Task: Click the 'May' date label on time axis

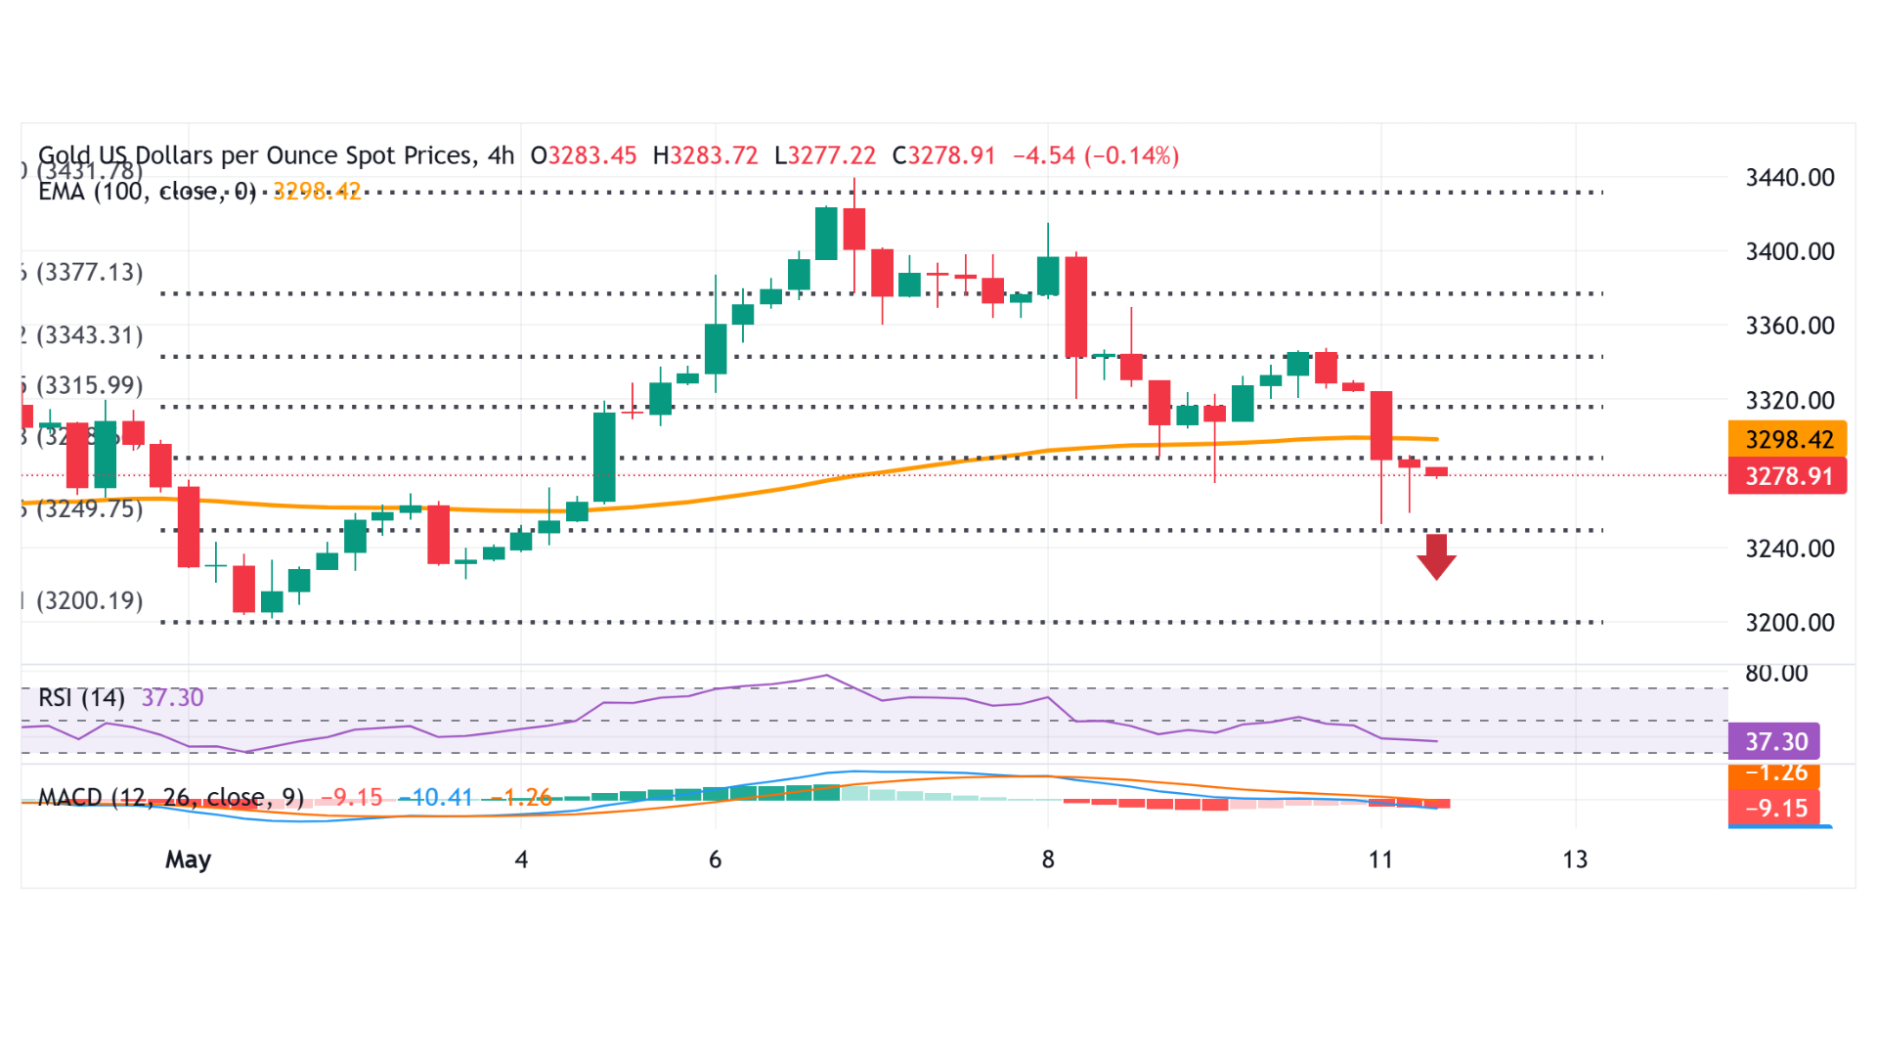Action: coord(188,859)
